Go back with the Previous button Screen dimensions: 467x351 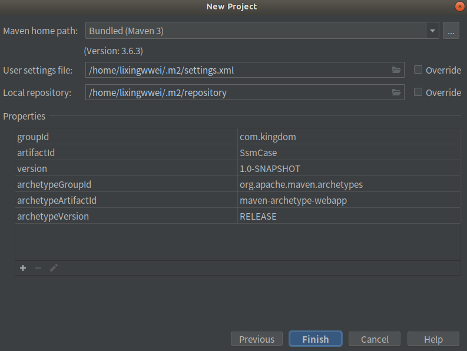256,339
